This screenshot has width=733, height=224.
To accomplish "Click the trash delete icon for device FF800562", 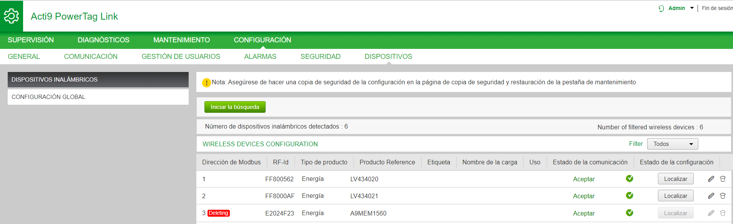I will (723, 179).
